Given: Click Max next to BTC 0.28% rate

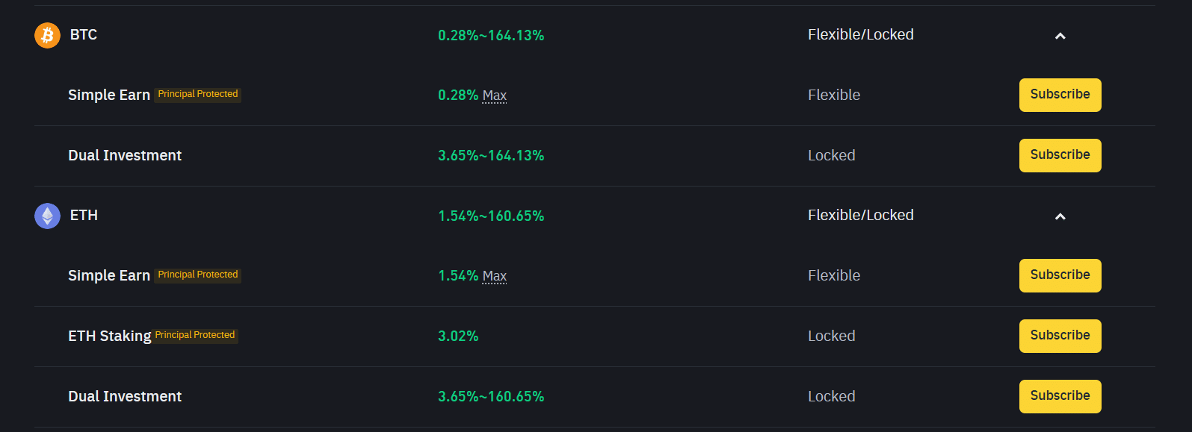Looking at the screenshot, I should coord(495,96).
